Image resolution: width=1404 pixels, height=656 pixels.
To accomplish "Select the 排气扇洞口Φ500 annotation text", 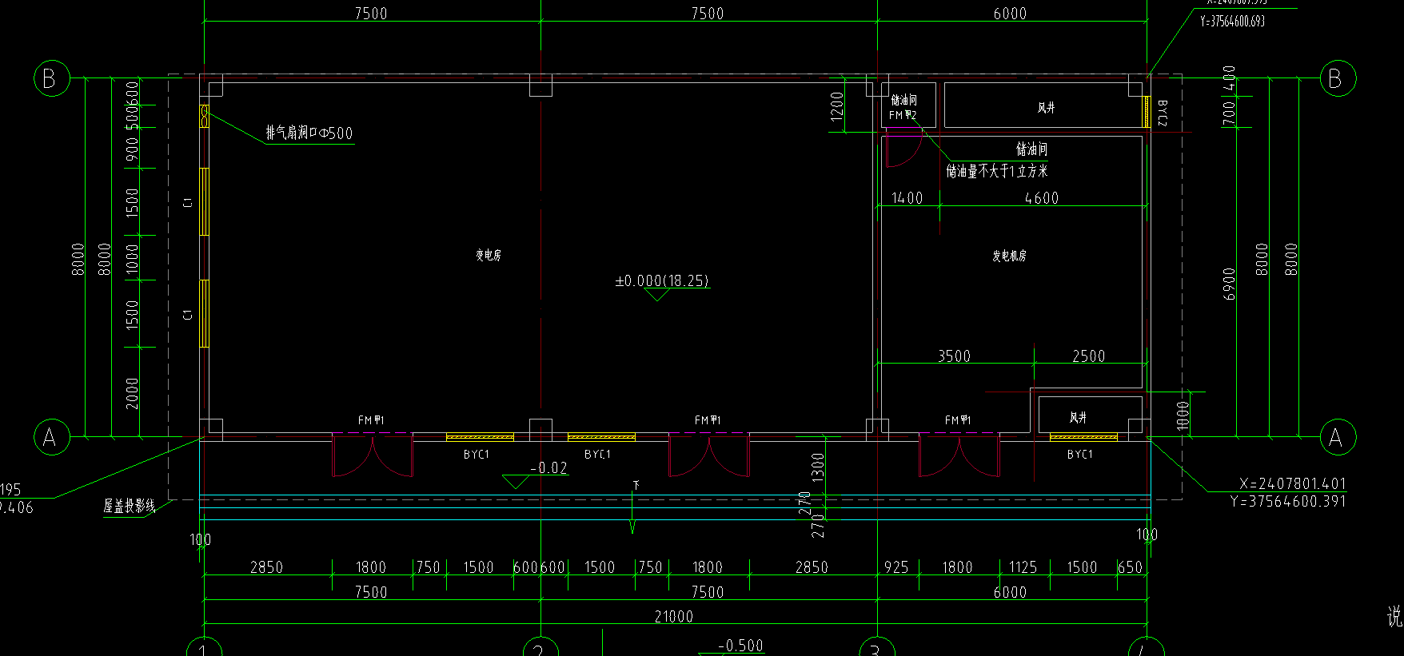I will (x=309, y=133).
